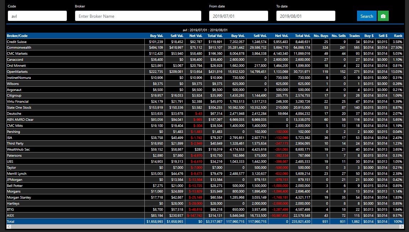
Task: Sort table by Total Val. column
Action: pos(215,36)
